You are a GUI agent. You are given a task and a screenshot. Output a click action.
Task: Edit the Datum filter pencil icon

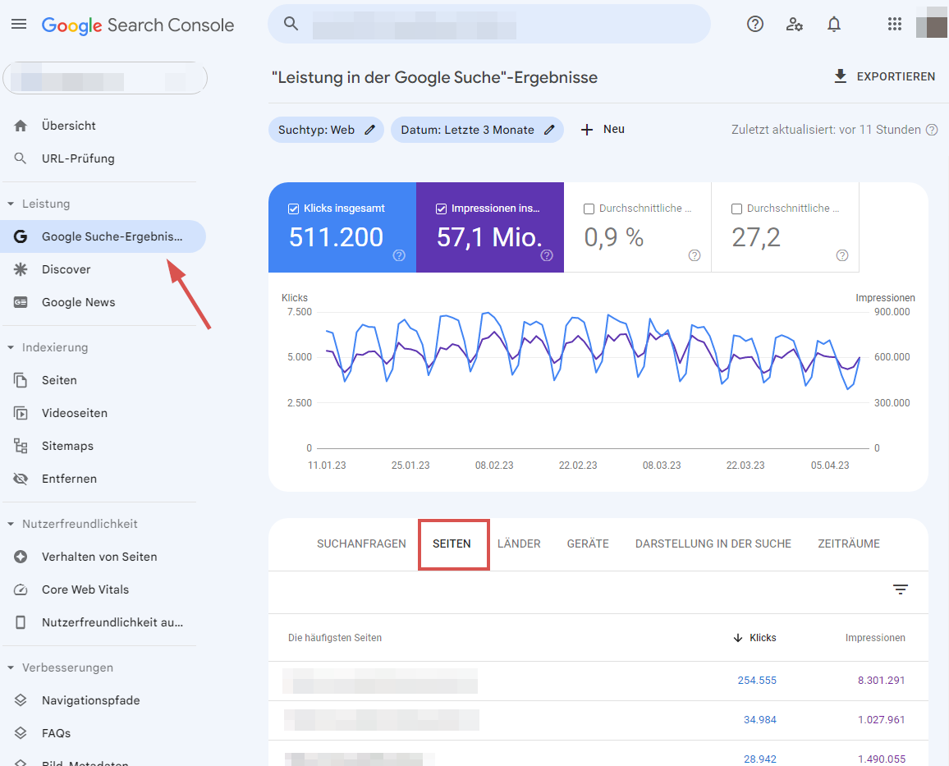coord(549,130)
